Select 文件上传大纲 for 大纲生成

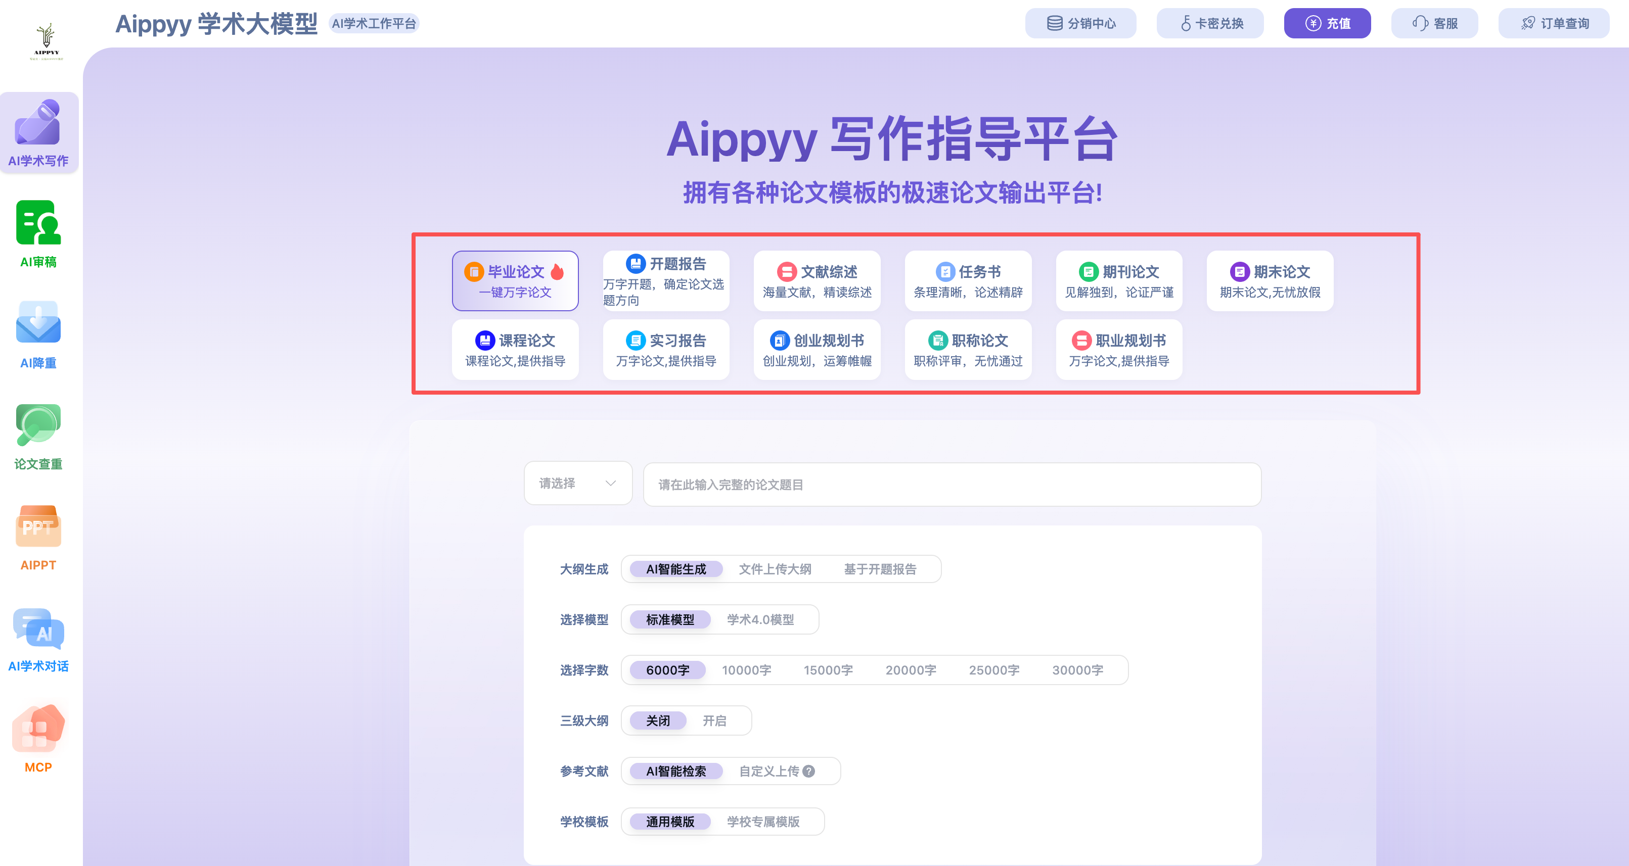click(x=775, y=568)
